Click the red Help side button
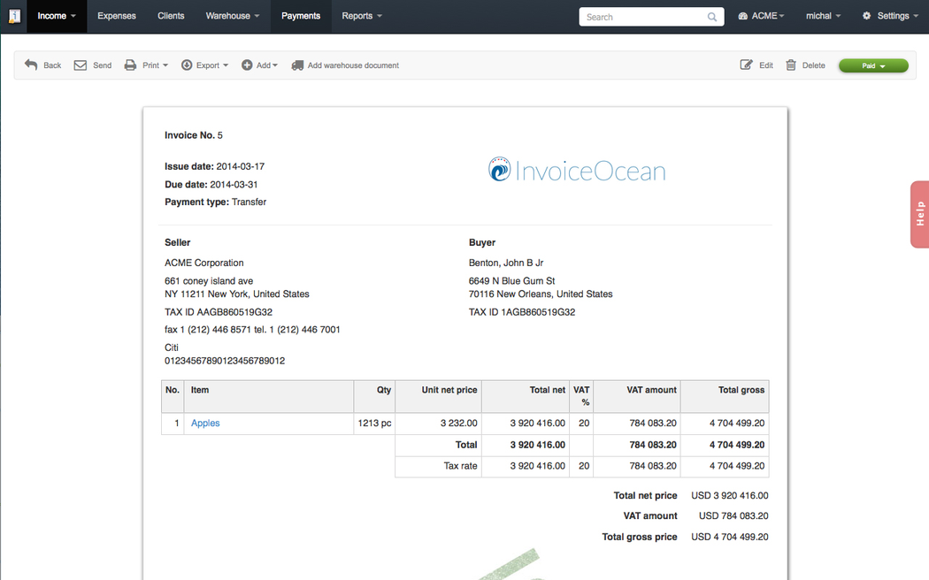This screenshot has height=580, width=929. [x=919, y=214]
